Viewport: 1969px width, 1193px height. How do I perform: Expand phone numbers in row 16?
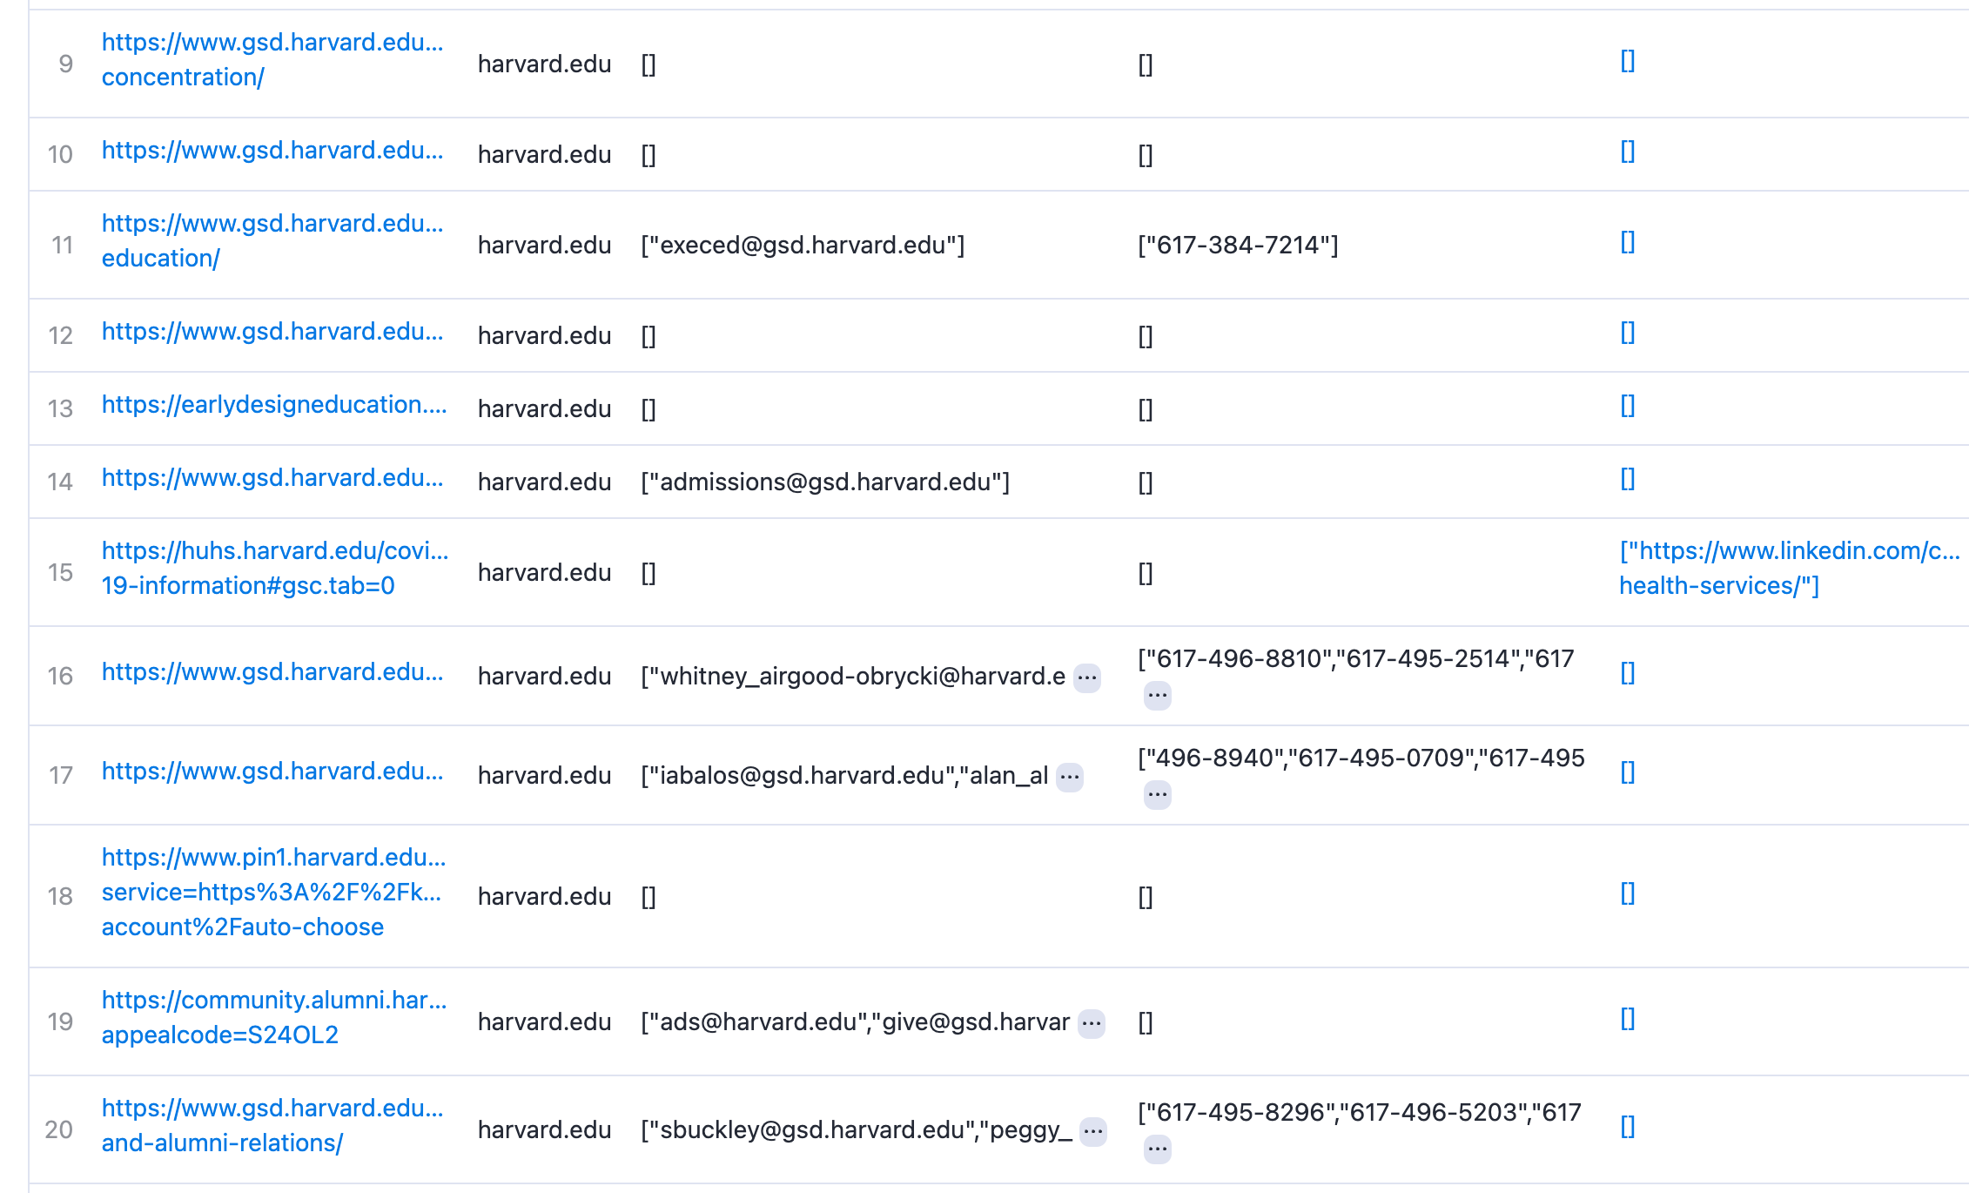(x=1157, y=695)
